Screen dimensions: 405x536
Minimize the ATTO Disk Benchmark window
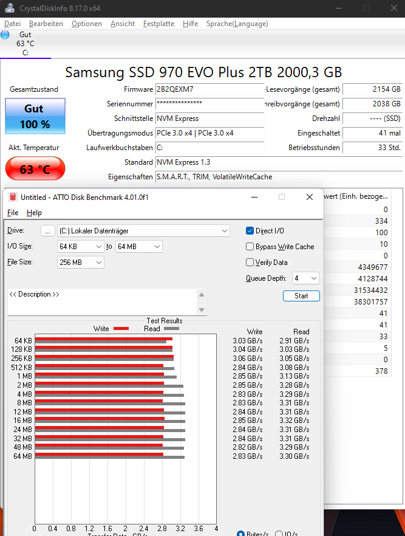254,197
